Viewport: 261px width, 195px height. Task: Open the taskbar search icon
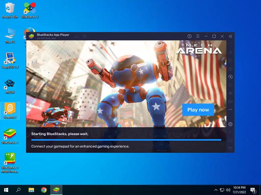(18, 190)
